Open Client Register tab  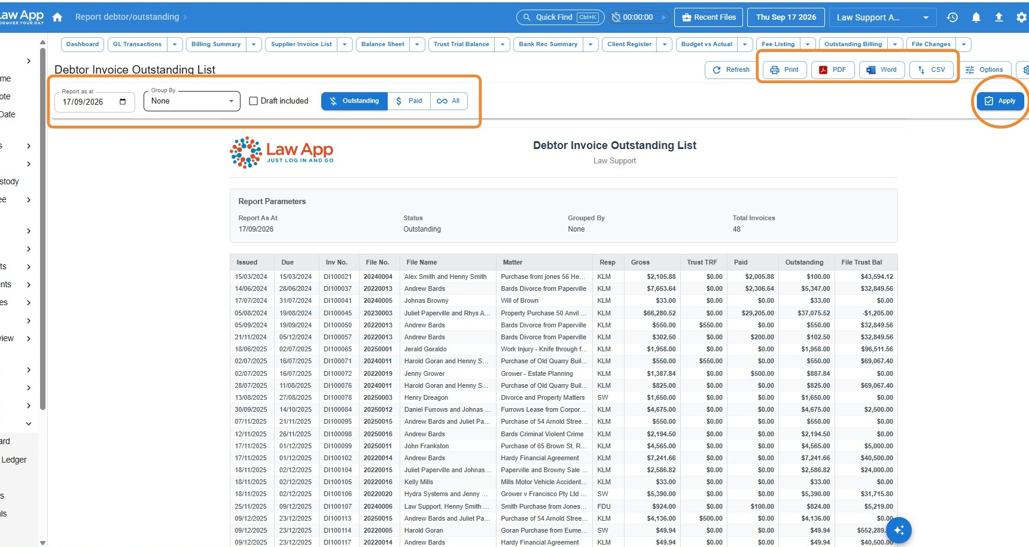point(629,44)
